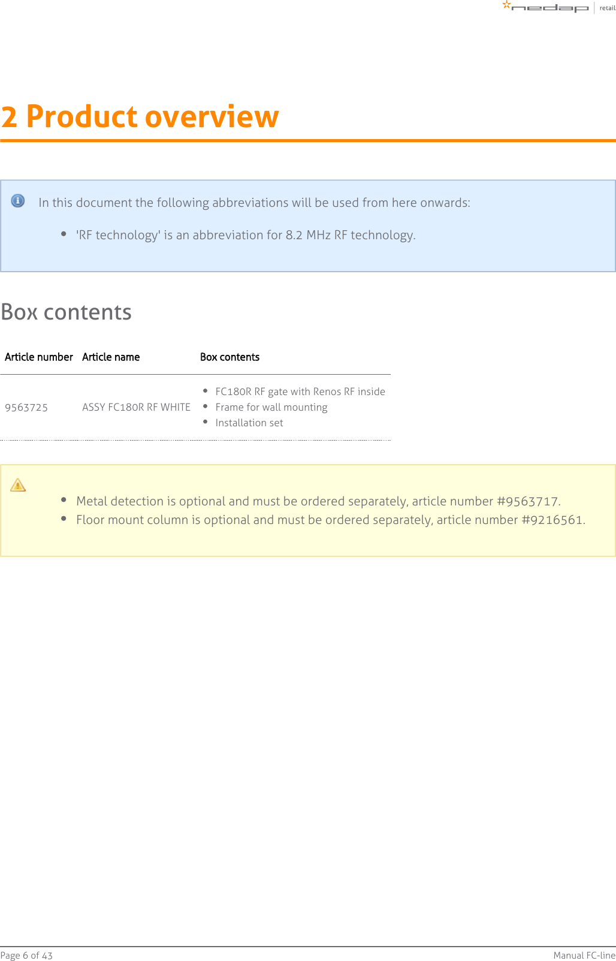Click the "Article number" column header
The width and height of the screenshot is (616, 961).
click(x=39, y=357)
